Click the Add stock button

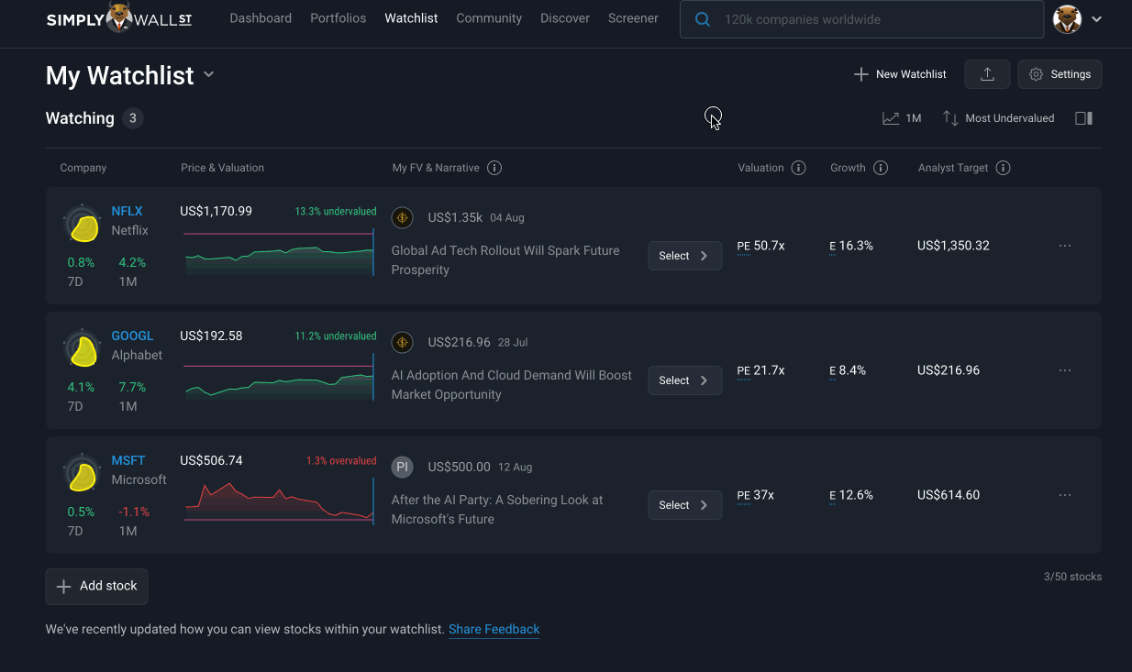click(x=96, y=587)
